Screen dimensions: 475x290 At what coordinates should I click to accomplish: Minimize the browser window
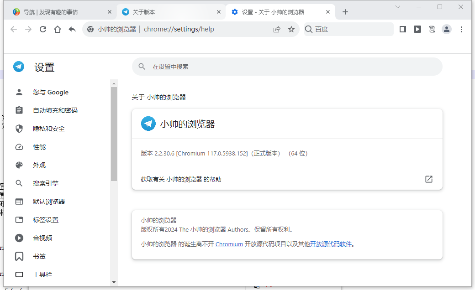(419, 7)
